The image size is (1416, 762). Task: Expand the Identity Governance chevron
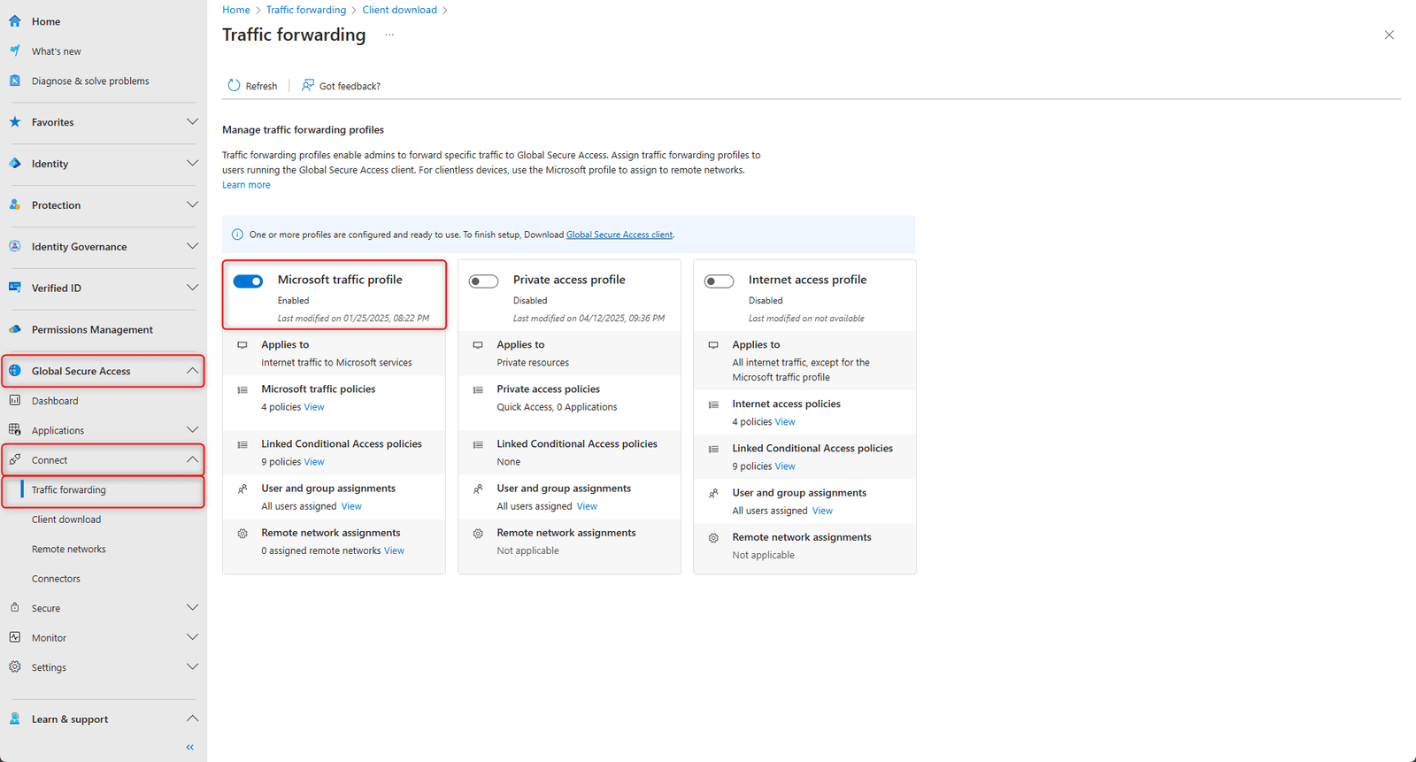tap(192, 247)
